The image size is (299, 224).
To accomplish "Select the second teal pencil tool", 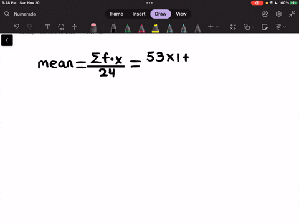I will tap(184, 28).
